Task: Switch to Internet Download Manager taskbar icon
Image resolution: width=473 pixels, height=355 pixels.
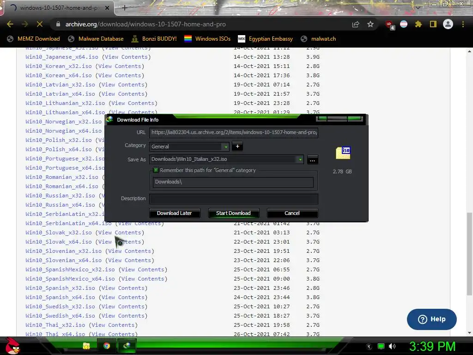Action: coord(127,346)
